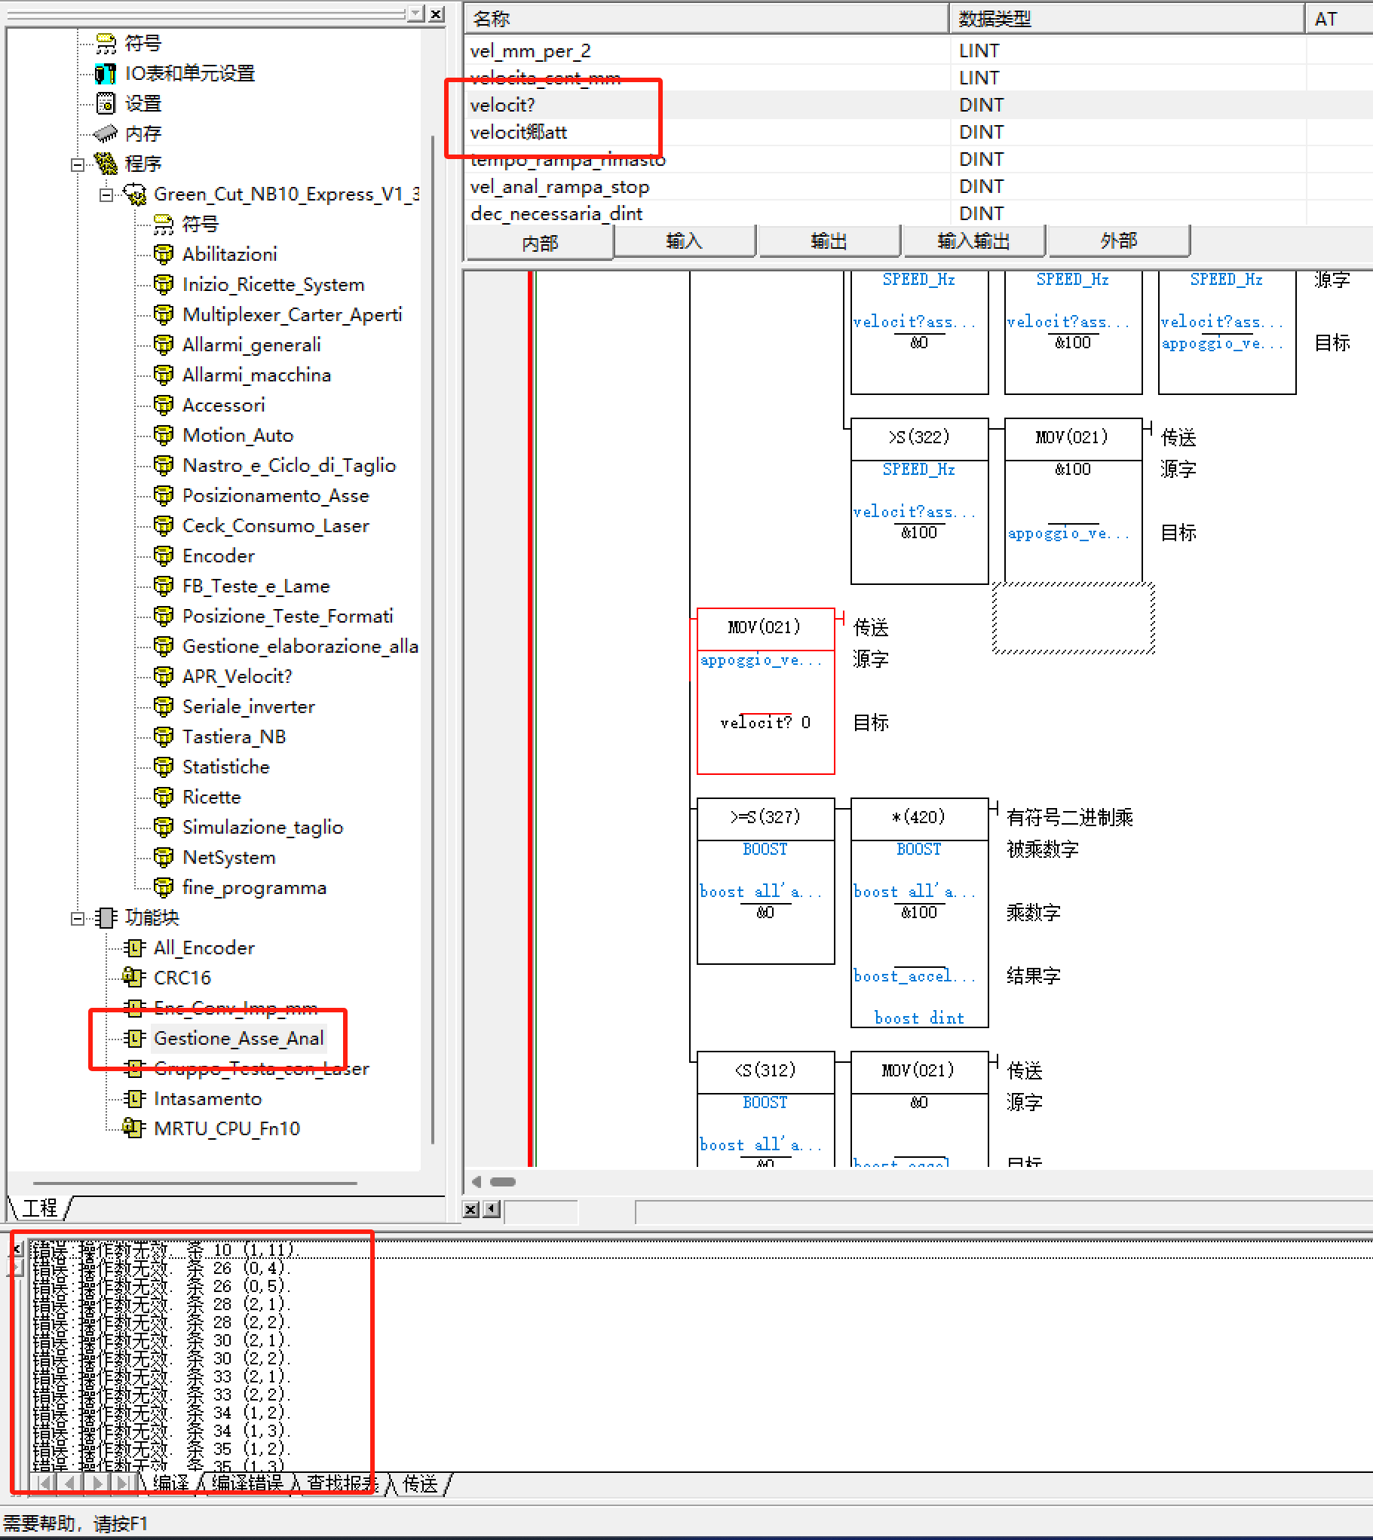Select the MRTU_CPU_Fn10 function block icon
The width and height of the screenshot is (1373, 1540).
point(133,1128)
